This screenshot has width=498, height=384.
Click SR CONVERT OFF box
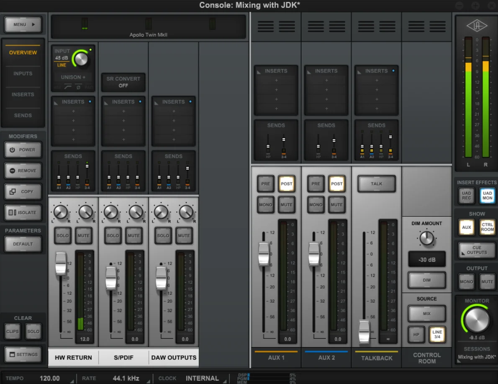click(x=123, y=82)
